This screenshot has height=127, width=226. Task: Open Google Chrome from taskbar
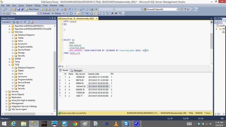click(75, 124)
